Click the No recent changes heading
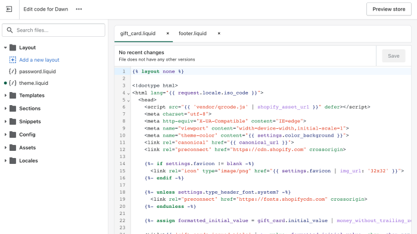Screen dimensions: 417x234 click(141, 52)
